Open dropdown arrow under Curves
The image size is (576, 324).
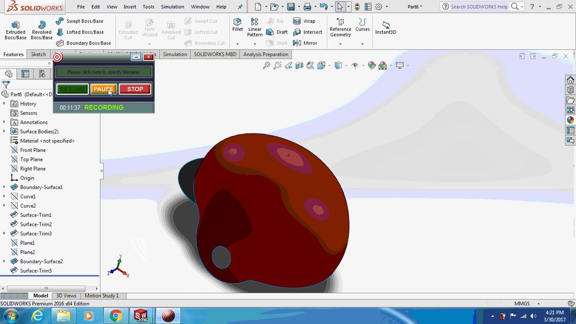pos(362,44)
